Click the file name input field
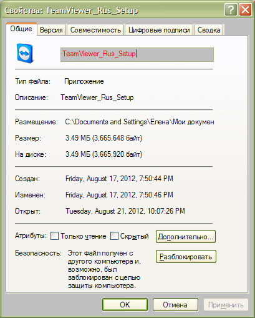This screenshot has width=255, height=318. point(137,54)
